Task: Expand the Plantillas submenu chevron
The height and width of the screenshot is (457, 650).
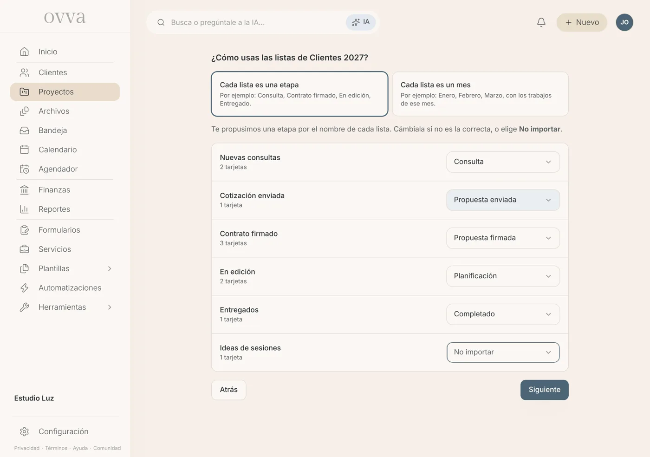Action: pyautogui.click(x=110, y=268)
